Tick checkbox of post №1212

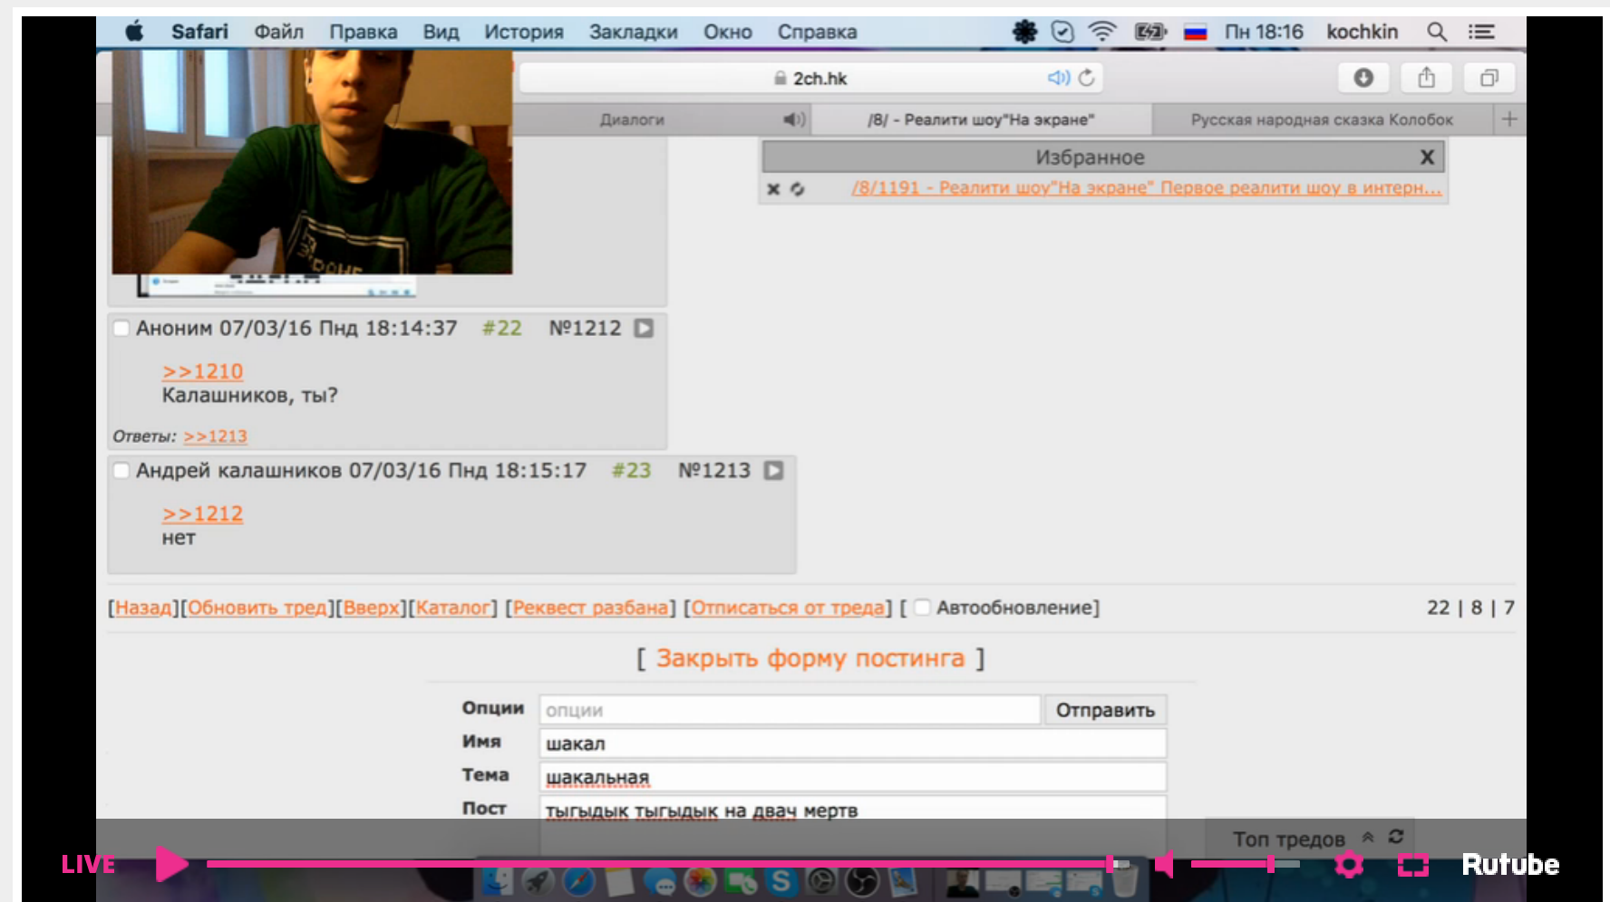click(121, 328)
